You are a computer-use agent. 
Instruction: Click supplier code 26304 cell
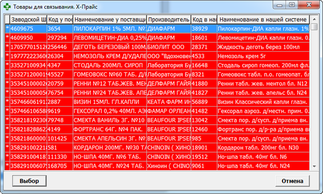pos(60,56)
